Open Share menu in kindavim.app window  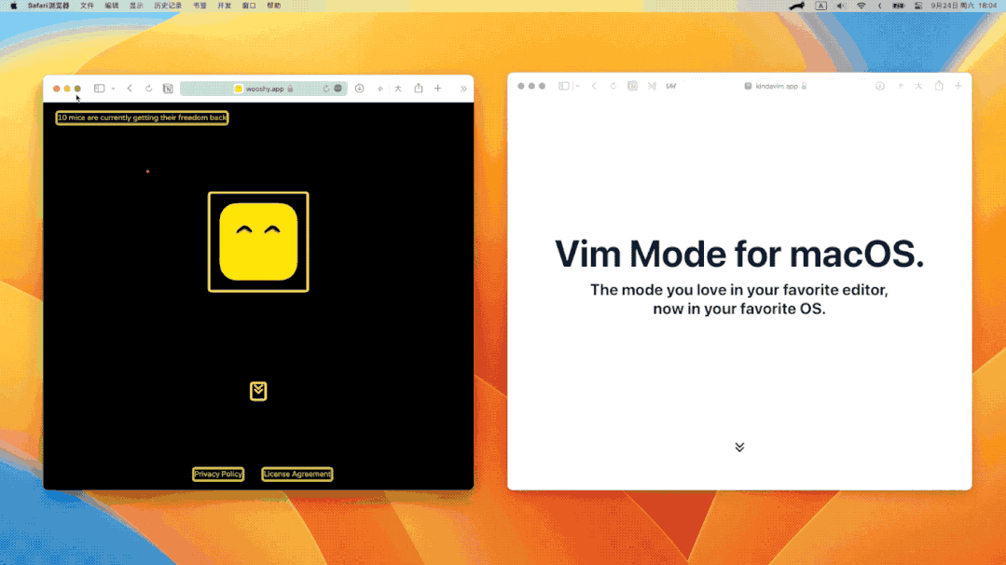[939, 85]
